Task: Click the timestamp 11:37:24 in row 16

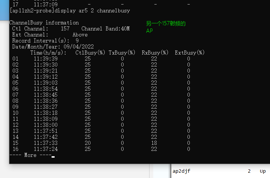Action: click(x=46, y=149)
